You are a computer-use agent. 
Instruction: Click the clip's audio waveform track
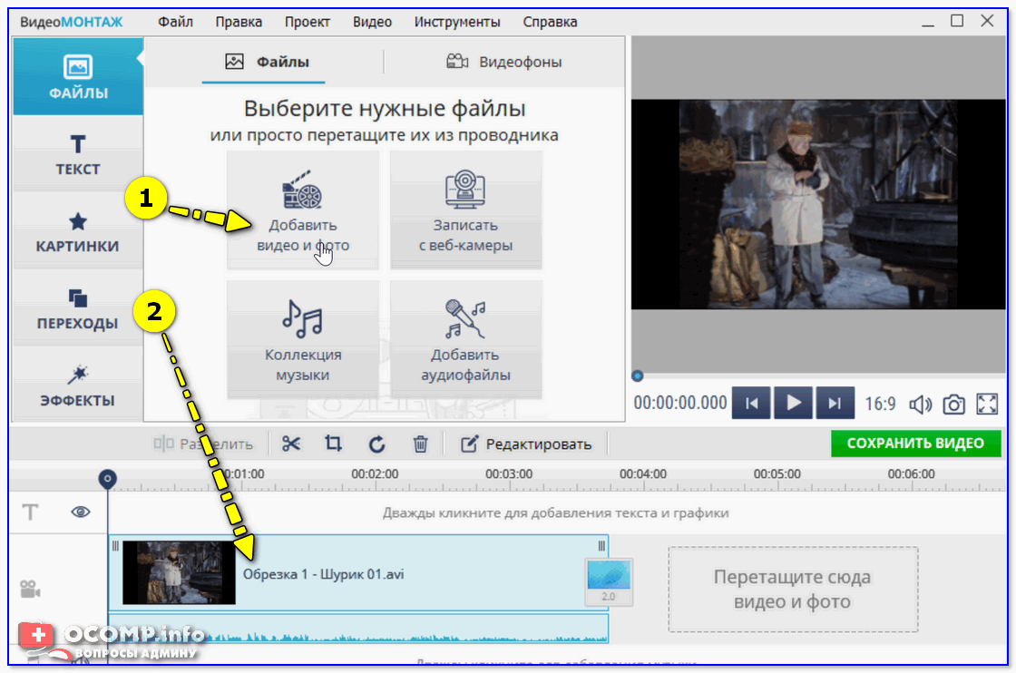pyautogui.click(x=358, y=628)
